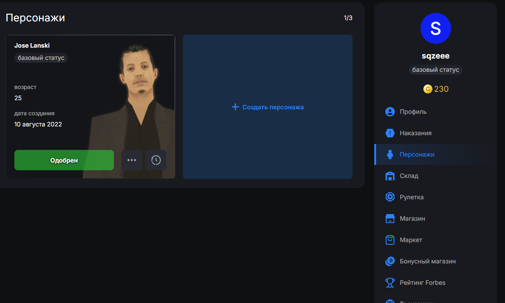Click the 1/3 character counter
Image resolution: width=505 pixels, height=303 pixels.
click(x=348, y=18)
